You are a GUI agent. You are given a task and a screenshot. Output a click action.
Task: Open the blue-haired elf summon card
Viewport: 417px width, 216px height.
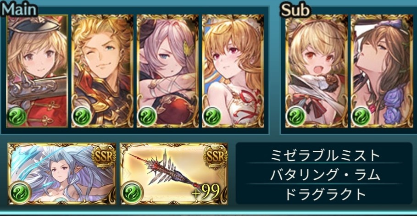tap(62, 174)
